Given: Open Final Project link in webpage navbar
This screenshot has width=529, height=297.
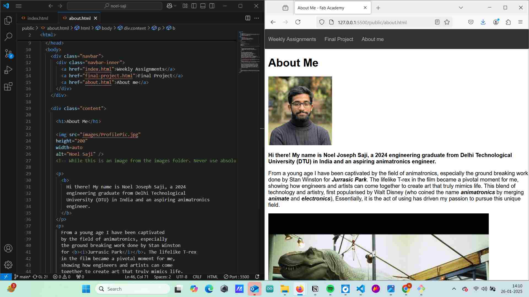Looking at the screenshot, I should click(x=339, y=39).
